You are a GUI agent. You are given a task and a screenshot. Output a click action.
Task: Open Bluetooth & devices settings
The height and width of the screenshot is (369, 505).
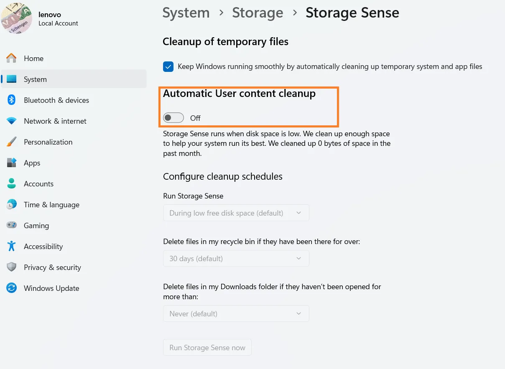point(12,100)
